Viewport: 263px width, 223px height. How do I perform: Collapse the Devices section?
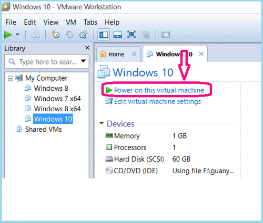click(102, 123)
